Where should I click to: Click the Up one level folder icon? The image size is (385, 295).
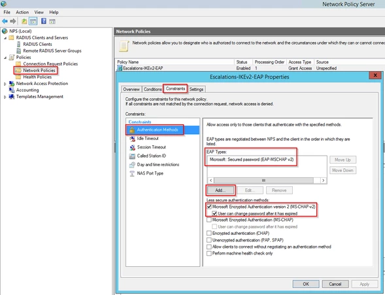[24, 22]
